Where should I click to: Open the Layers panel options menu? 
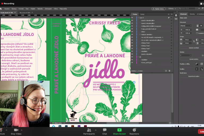(171, 14)
